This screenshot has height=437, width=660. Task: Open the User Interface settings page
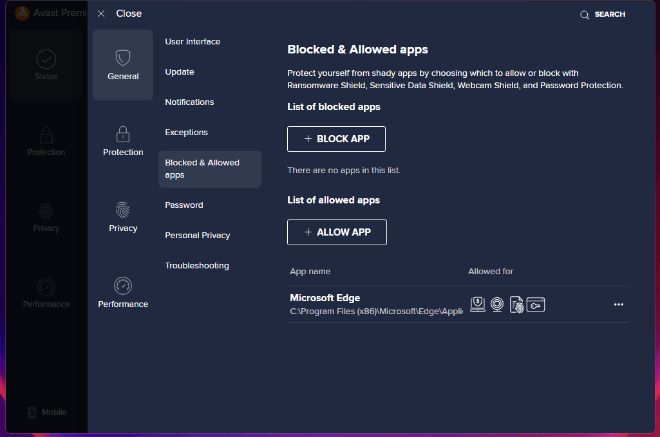pyautogui.click(x=193, y=42)
